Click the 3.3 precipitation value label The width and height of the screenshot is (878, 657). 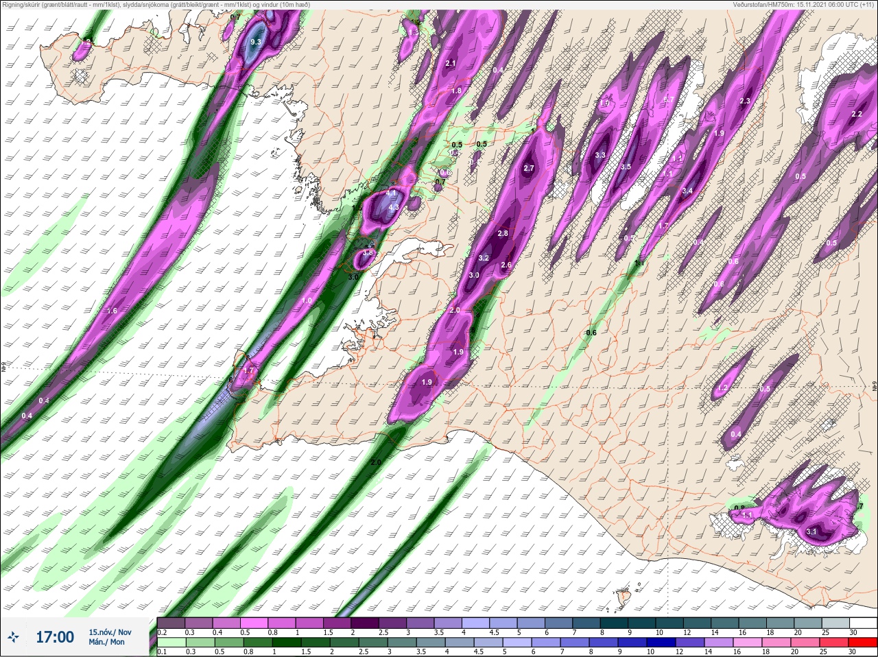tap(600, 155)
